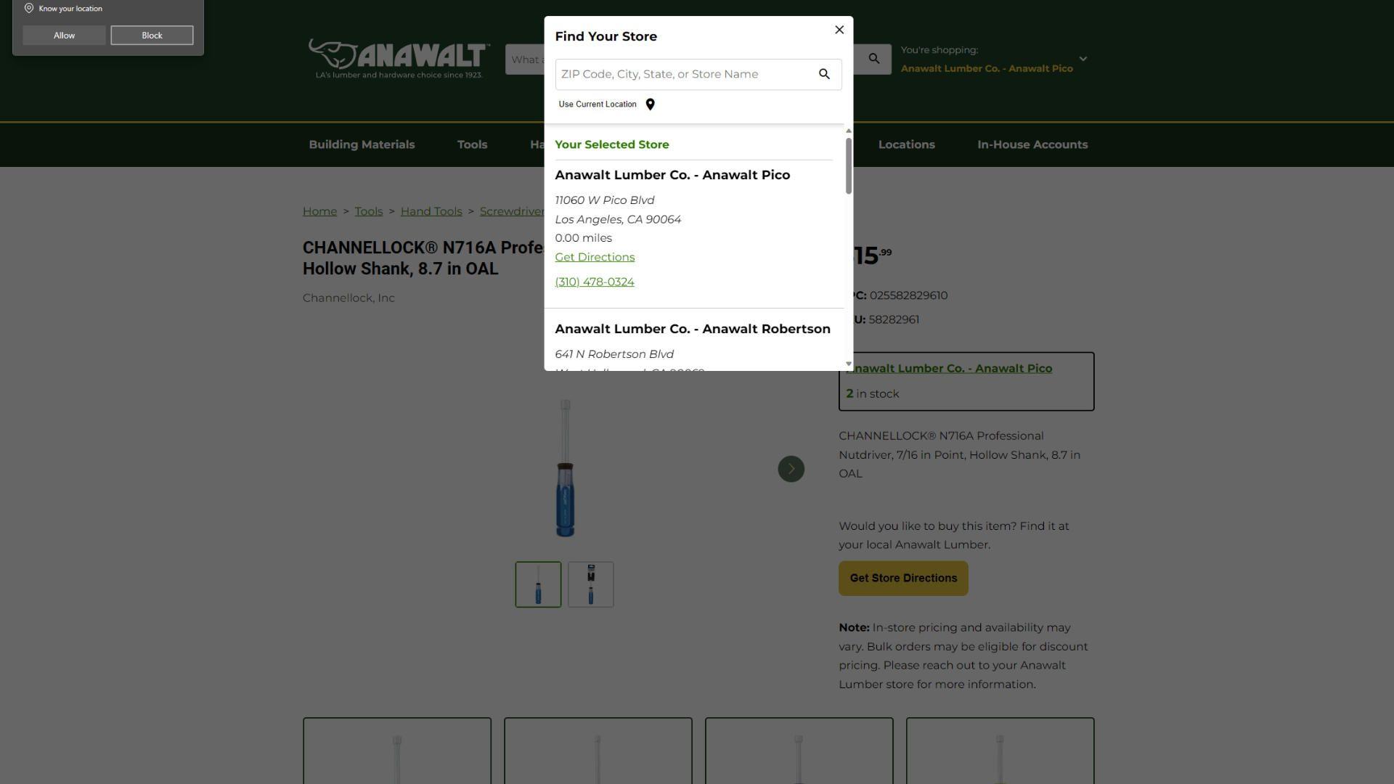Expand the store selector dropdown
The width and height of the screenshot is (1394, 784).
coord(1082,60)
